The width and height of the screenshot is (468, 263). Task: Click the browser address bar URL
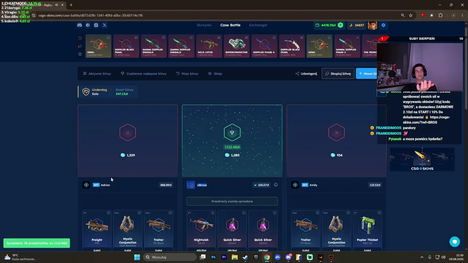pos(90,15)
